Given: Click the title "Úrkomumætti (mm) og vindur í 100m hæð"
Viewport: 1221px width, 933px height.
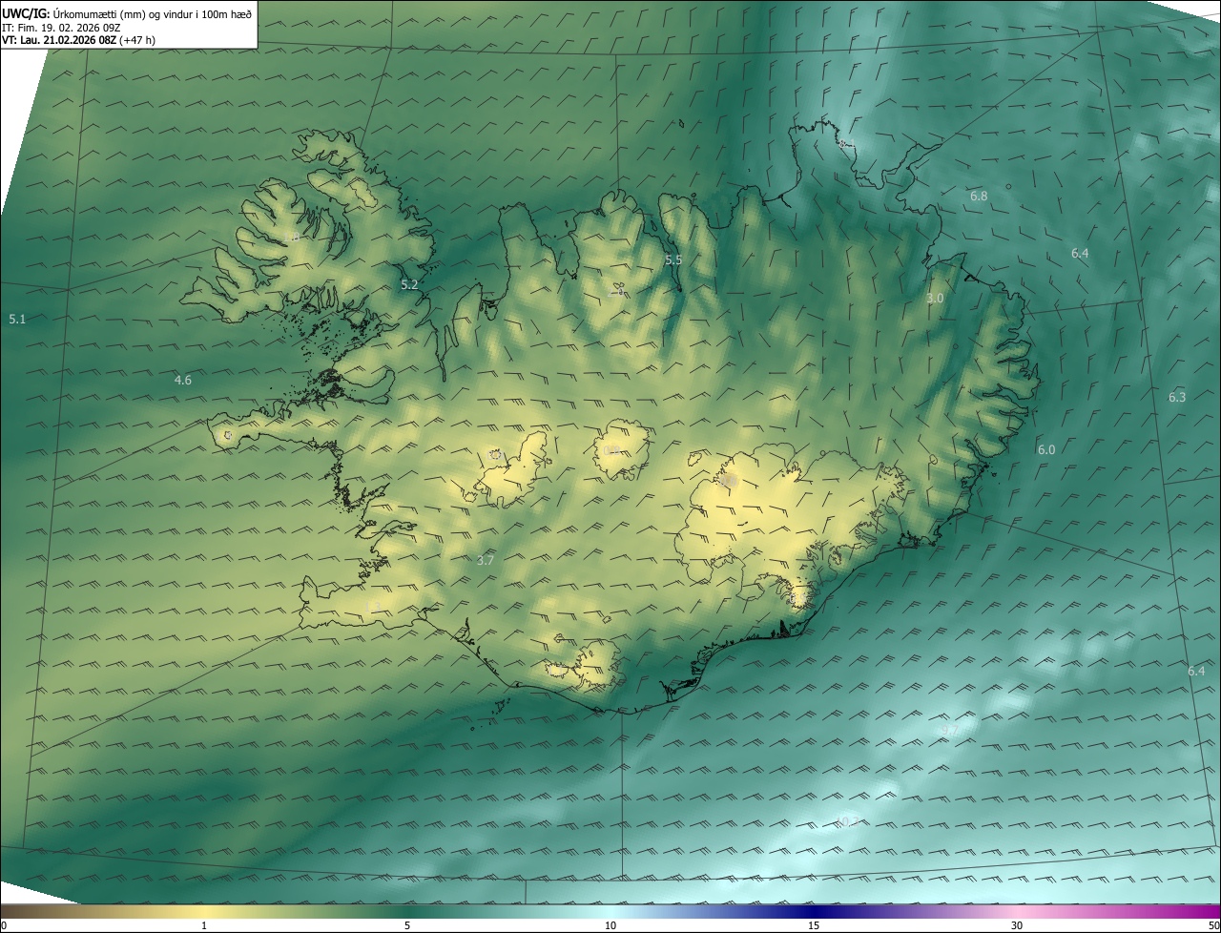Looking at the screenshot, I should 152,12.
